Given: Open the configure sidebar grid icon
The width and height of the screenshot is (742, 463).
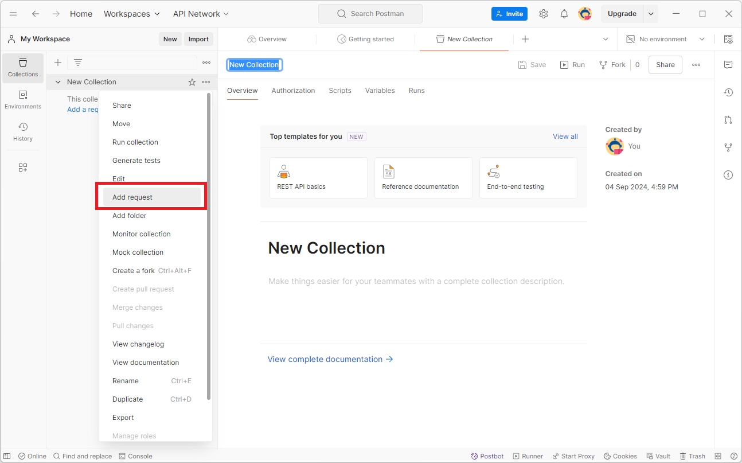Looking at the screenshot, I should point(23,168).
